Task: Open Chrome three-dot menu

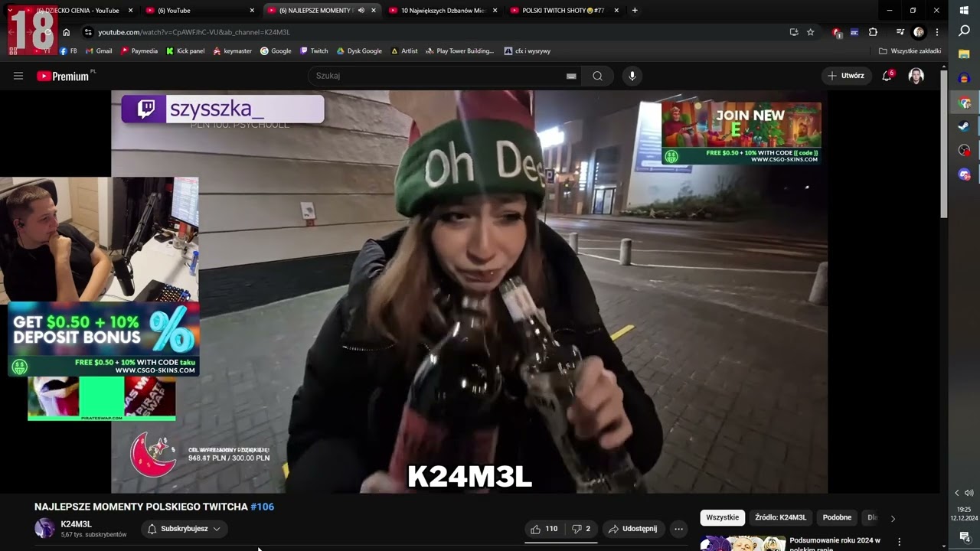Action: (x=937, y=32)
